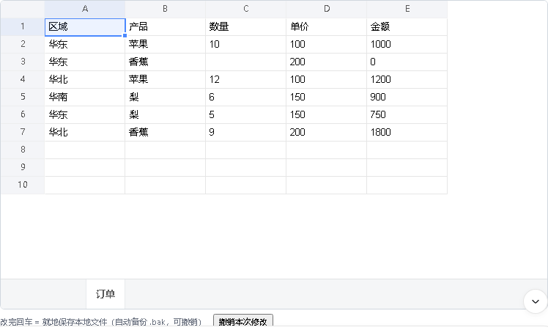Select amount cell showing 750
548x330 pixels.
pyautogui.click(x=407, y=114)
